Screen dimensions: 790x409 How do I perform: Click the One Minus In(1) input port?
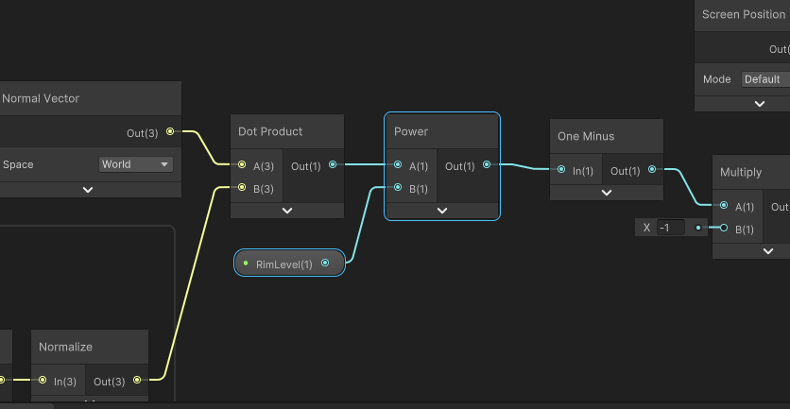pyautogui.click(x=561, y=169)
